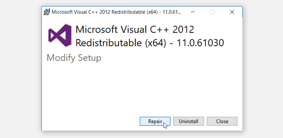
Task: Click the Close button beside Uninstall
Action: pyautogui.click(x=222, y=121)
